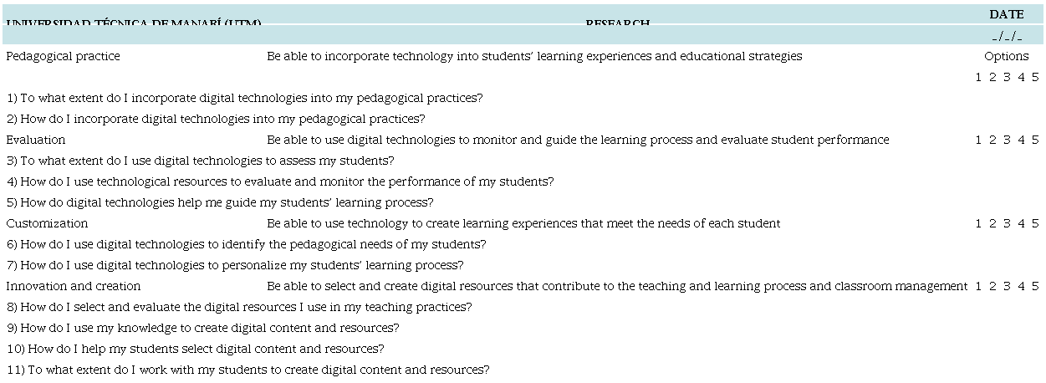Click question 5 about guiding students' learning
The height and width of the screenshot is (383, 1046).
pyautogui.click(x=220, y=203)
